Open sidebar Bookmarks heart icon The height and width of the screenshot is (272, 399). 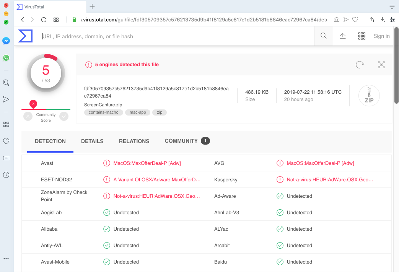pos(6,141)
